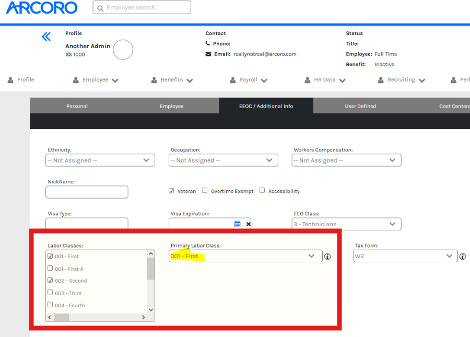This screenshot has height=337, width=470.
Task: Click Labor Classes left scroll arrow
Action: (x=50, y=317)
